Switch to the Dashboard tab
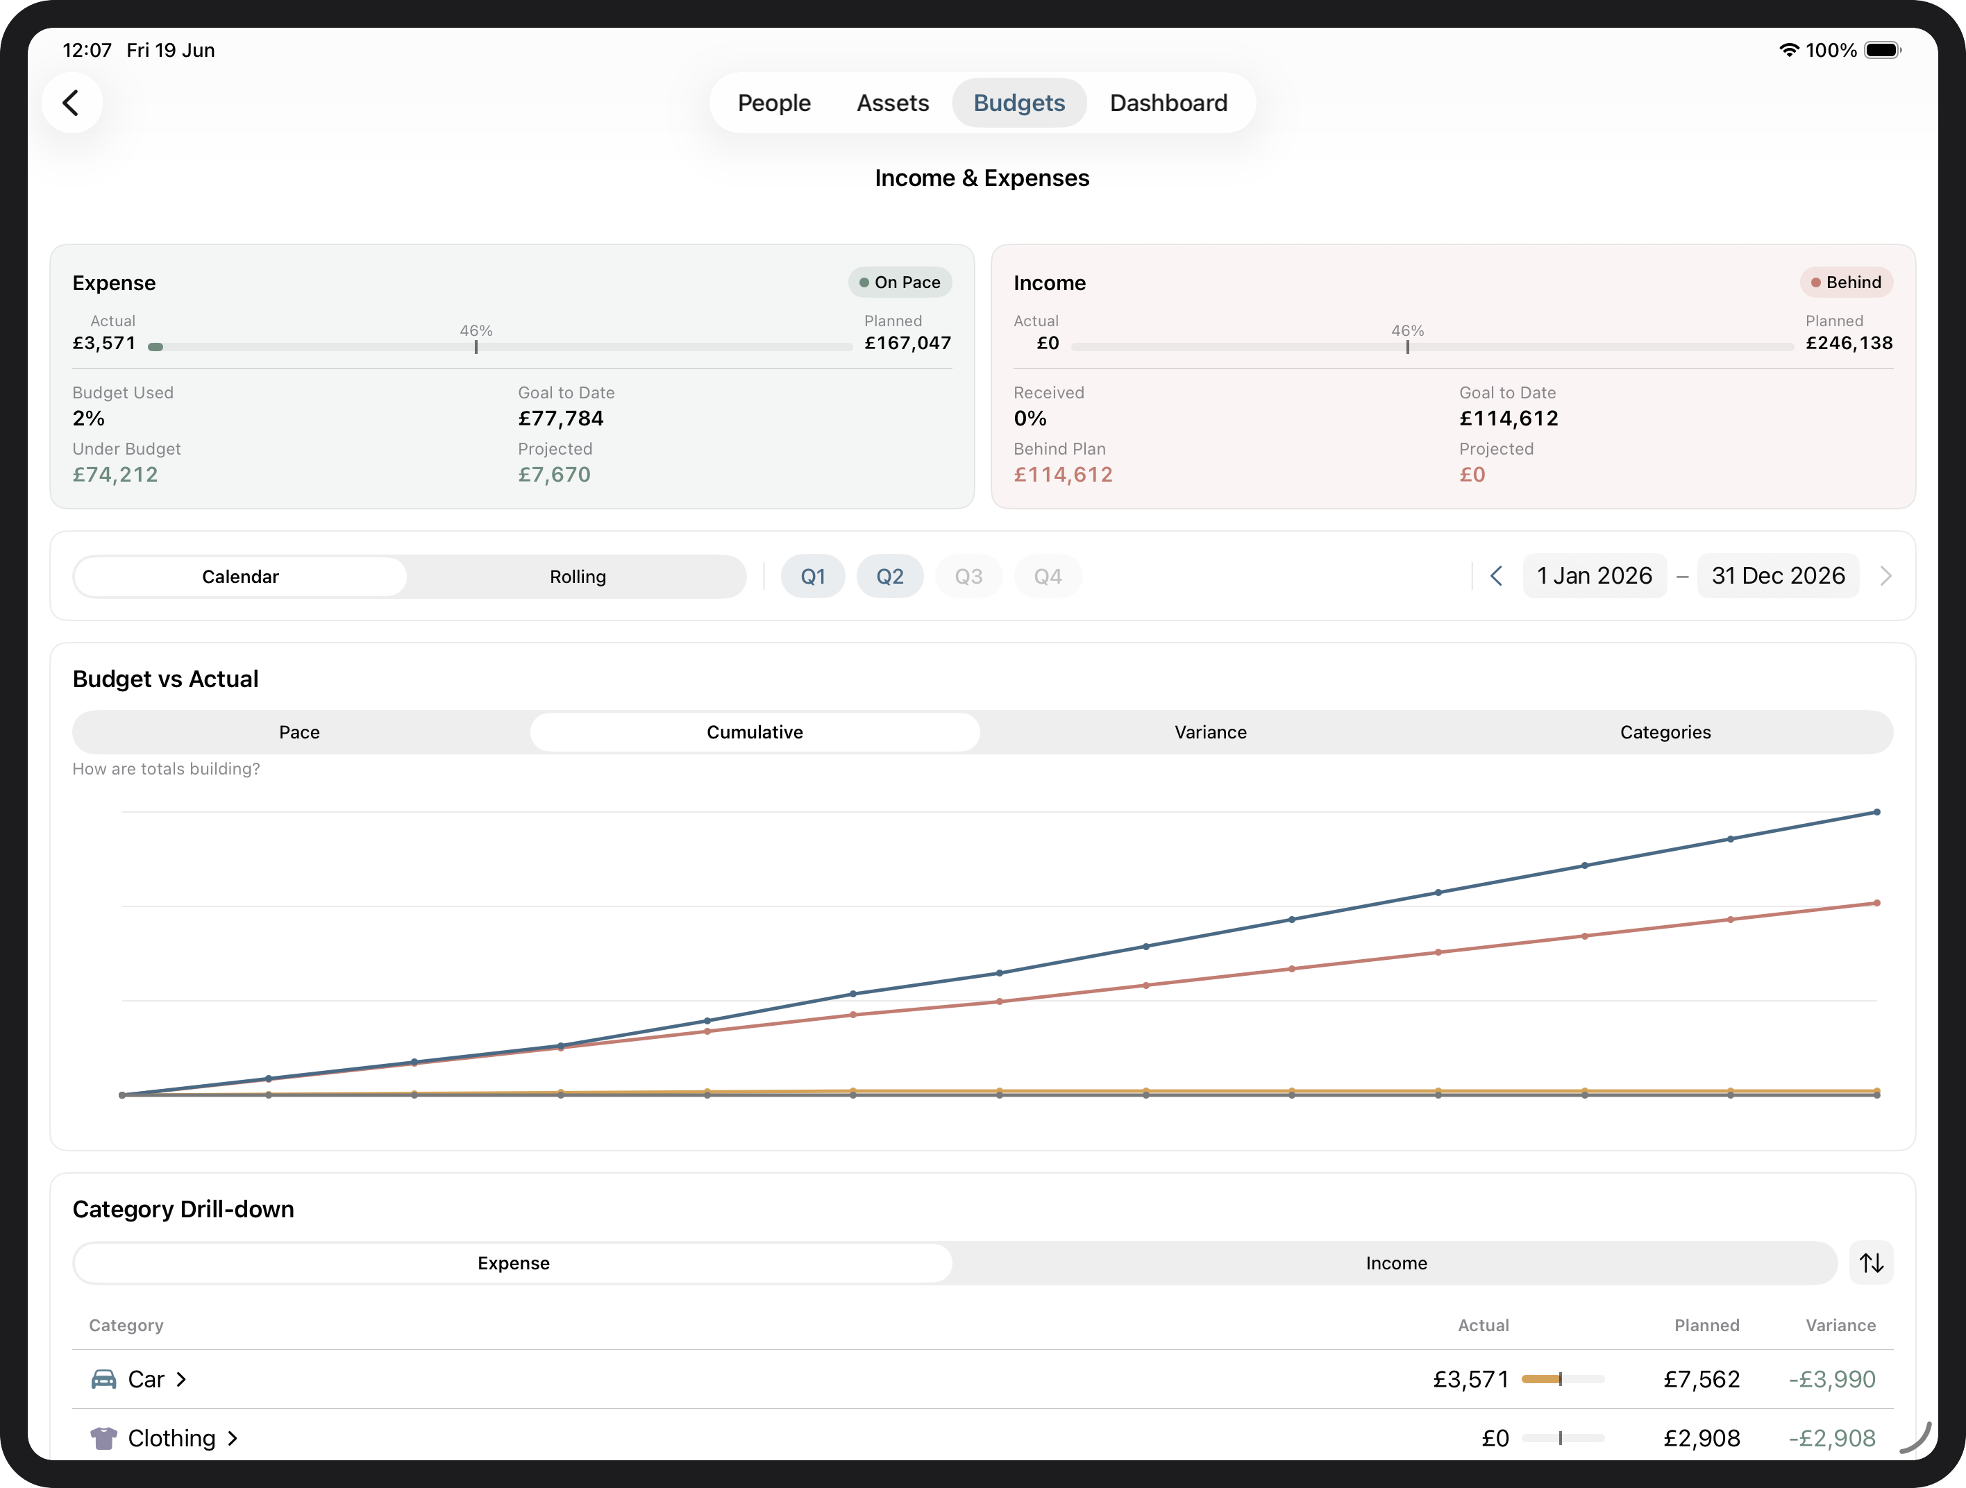 pos(1168,103)
